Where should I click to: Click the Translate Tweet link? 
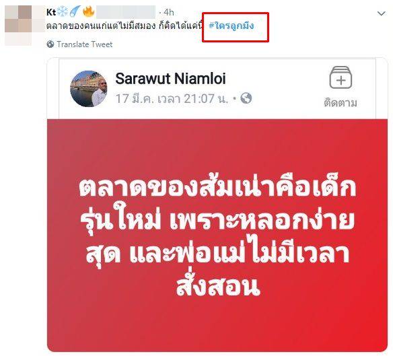(85, 44)
